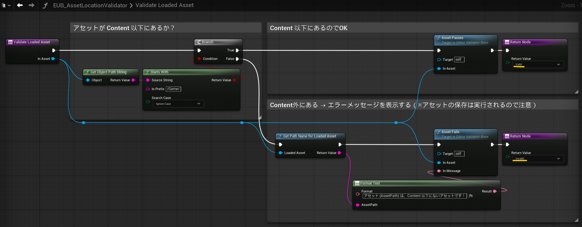Click the Branch node's False execution pin
The width and height of the screenshot is (582, 227).
coord(237,59)
